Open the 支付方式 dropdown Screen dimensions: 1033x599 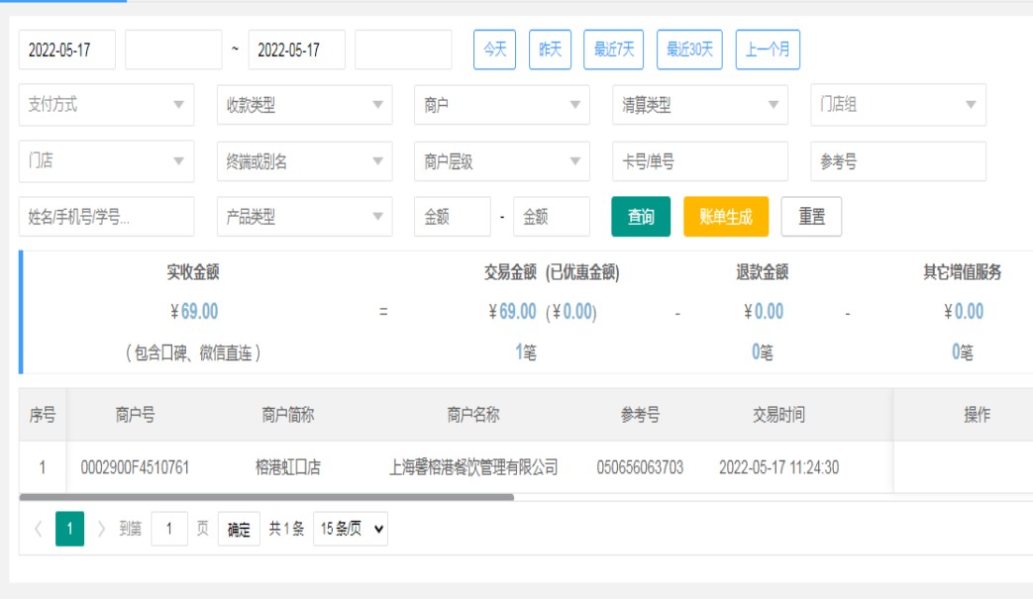pyautogui.click(x=106, y=105)
